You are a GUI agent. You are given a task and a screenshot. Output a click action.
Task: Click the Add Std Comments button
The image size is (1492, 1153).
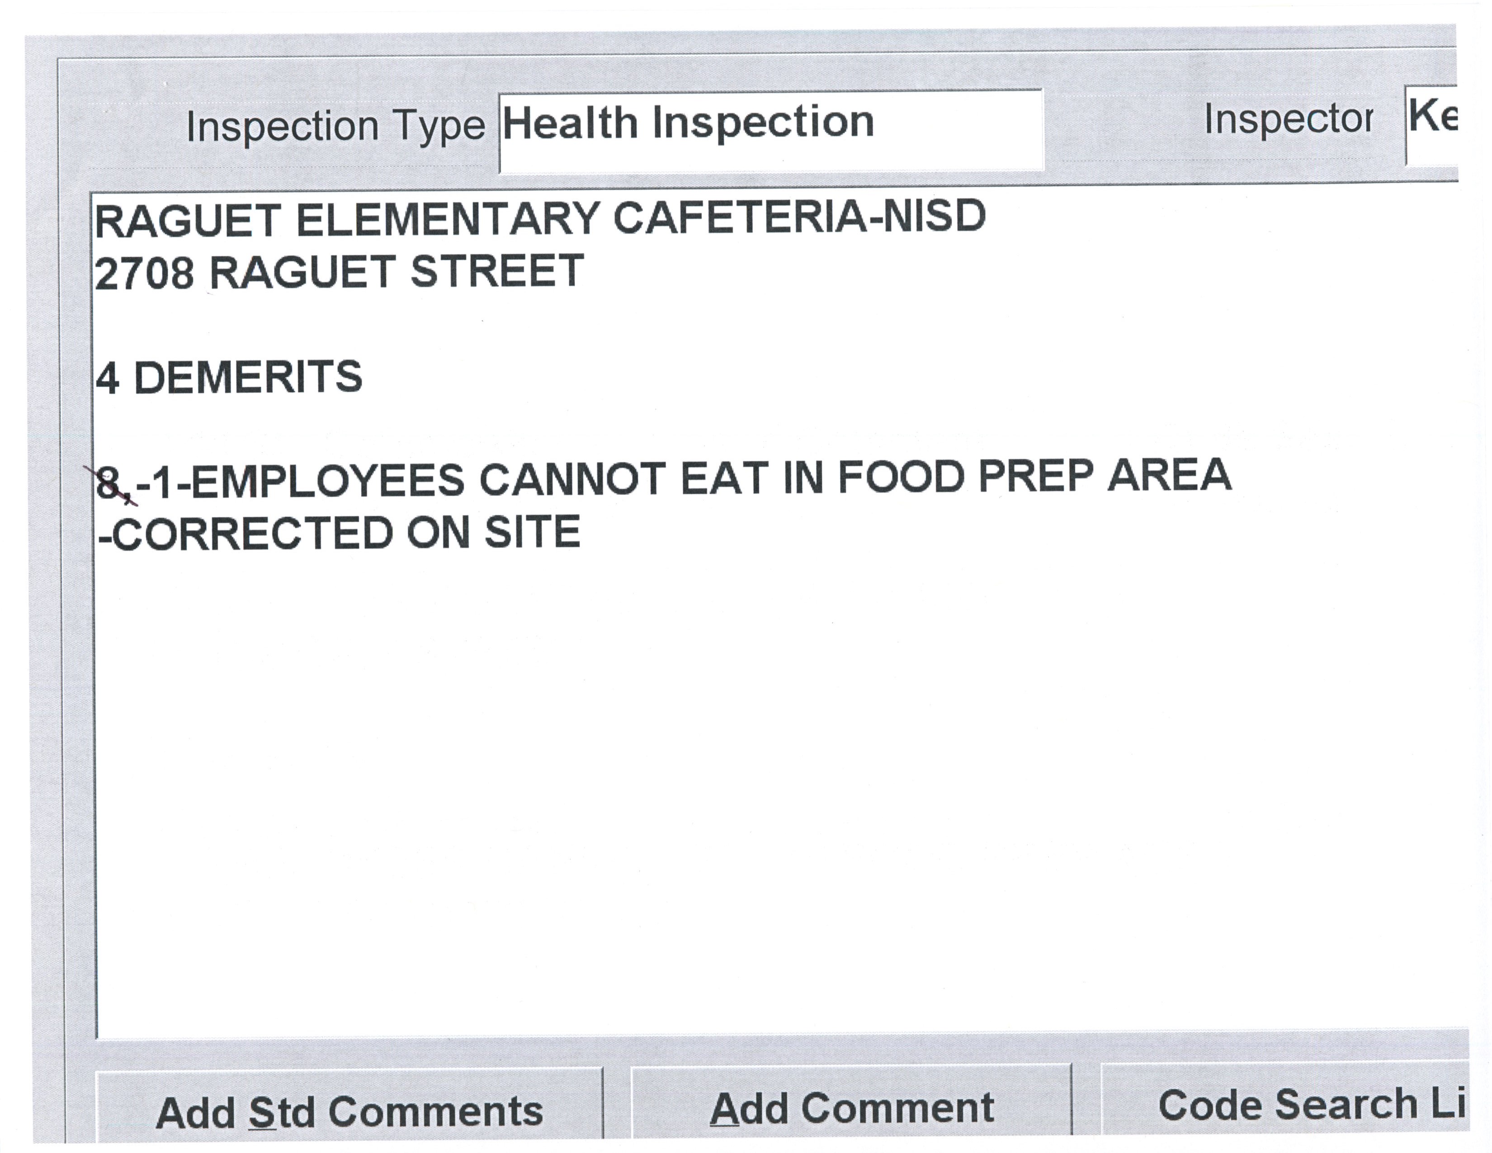click(x=349, y=1111)
